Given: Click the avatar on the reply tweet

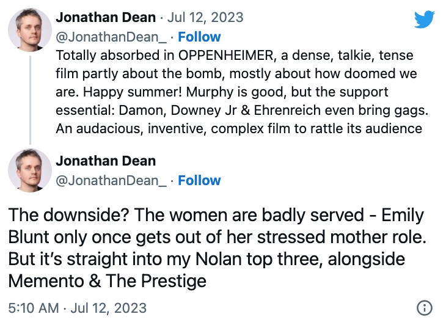Looking at the screenshot, I should click(30, 170).
